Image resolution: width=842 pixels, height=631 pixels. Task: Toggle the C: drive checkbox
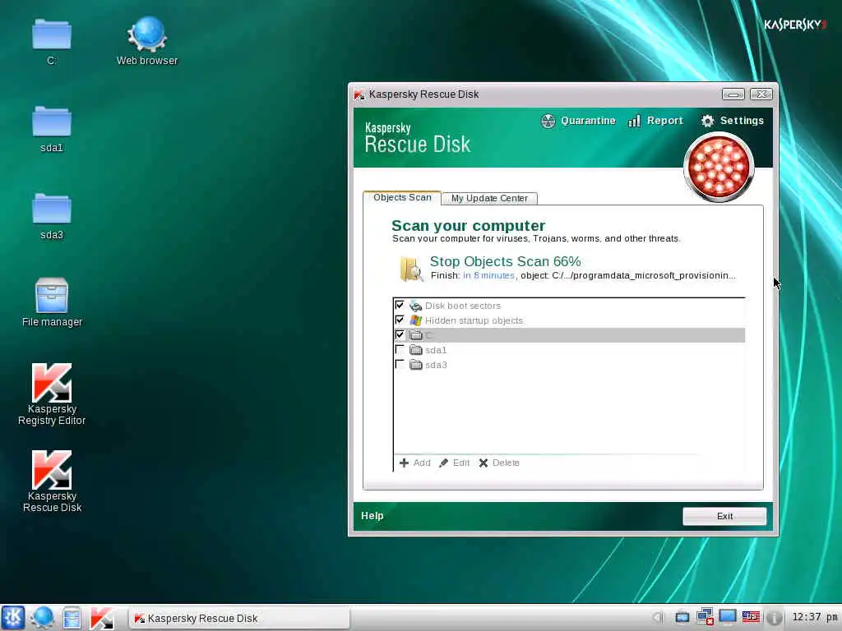(400, 335)
